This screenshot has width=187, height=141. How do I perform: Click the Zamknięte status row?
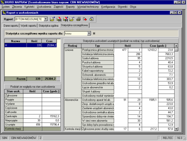point(32,116)
